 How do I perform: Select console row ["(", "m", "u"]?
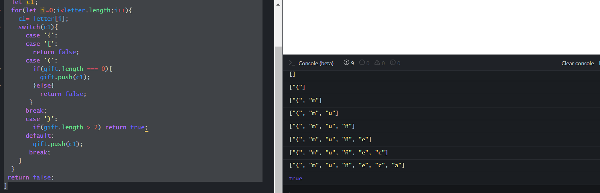[441, 113]
